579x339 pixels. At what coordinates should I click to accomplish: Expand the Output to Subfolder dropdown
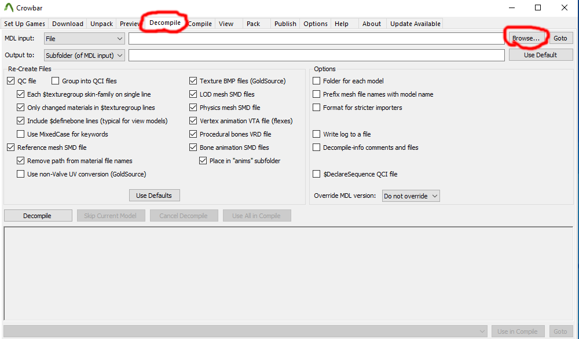point(84,56)
